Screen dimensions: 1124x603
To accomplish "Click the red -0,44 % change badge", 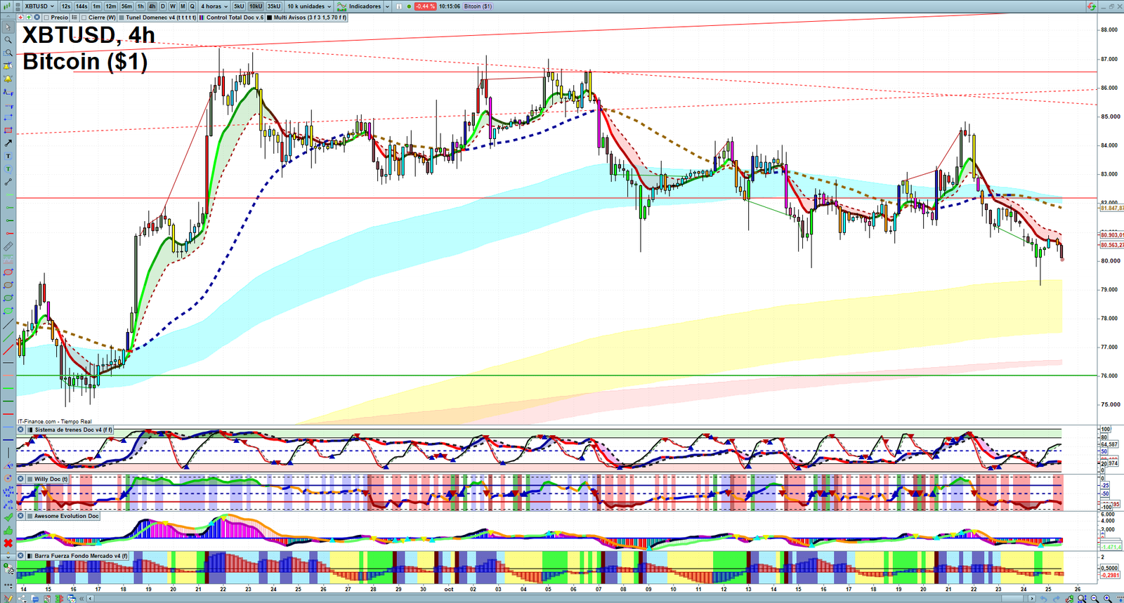I will coord(425,6).
